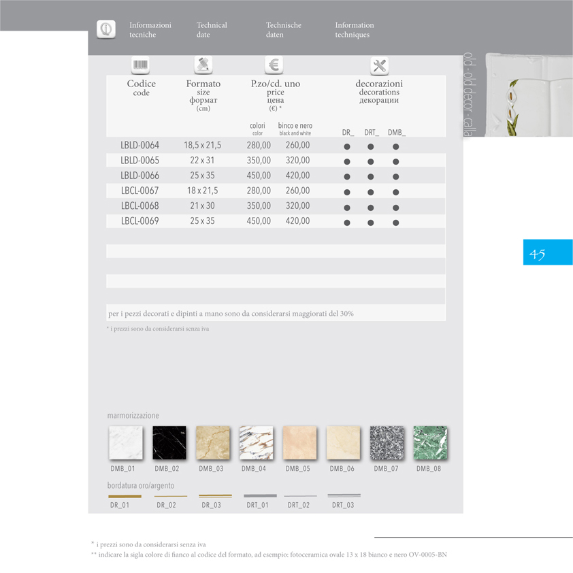
Task: Click the tools icon above decorazioni
Action: 380,66
